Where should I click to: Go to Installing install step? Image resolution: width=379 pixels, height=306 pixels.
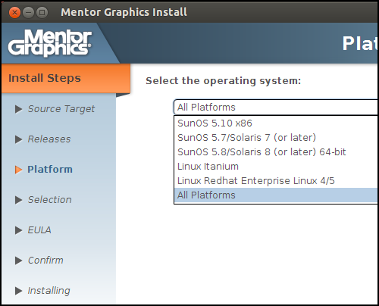pyautogui.click(x=49, y=291)
